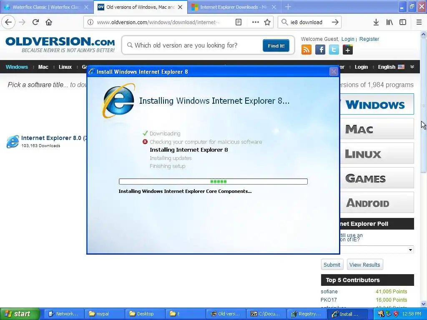Select the MAC category banner
The height and width of the screenshot is (320, 427).
coord(377,129)
